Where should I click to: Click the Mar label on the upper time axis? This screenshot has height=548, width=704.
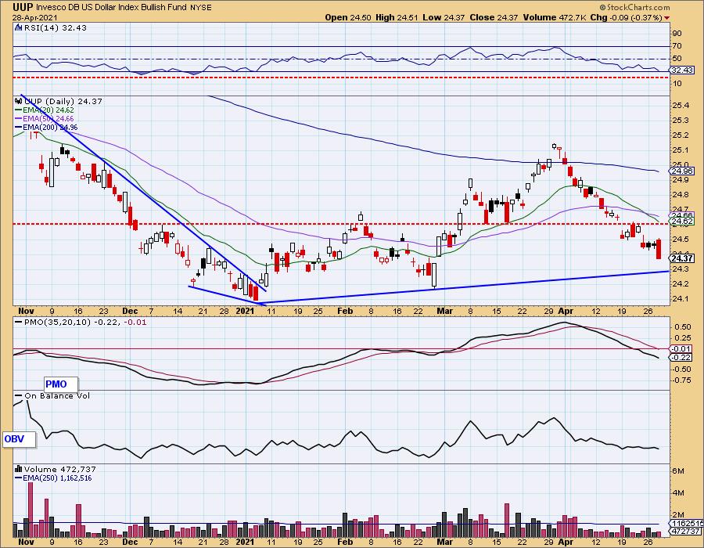point(444,310)
